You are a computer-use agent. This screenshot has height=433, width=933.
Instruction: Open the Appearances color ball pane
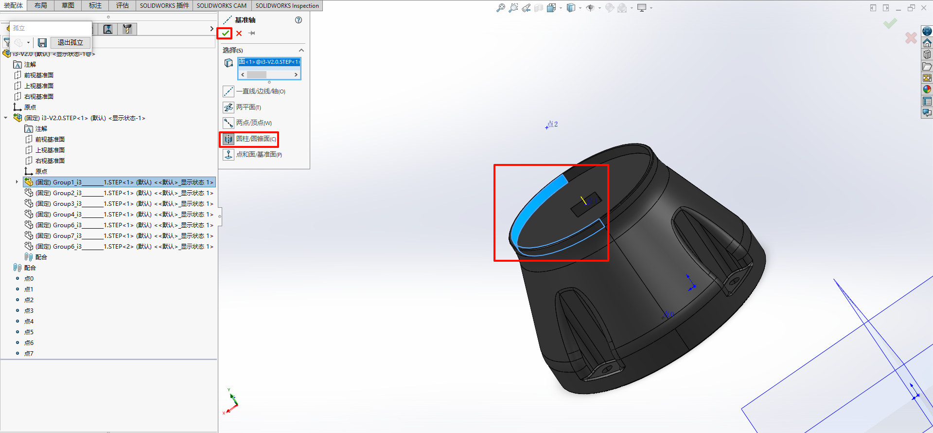click(927, 90)
